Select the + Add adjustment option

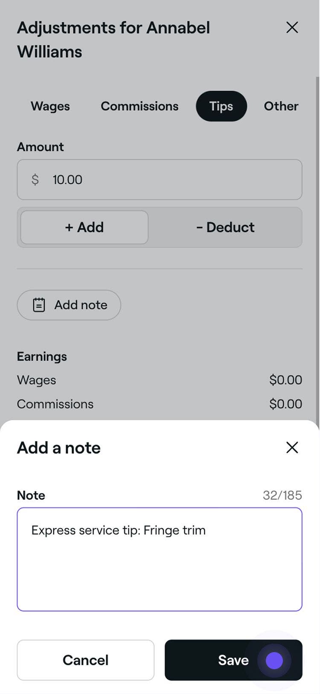[84, 227]
